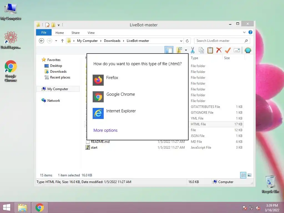
Task: Click the blue shell icon in the toolbar
Action: (248, 50)
